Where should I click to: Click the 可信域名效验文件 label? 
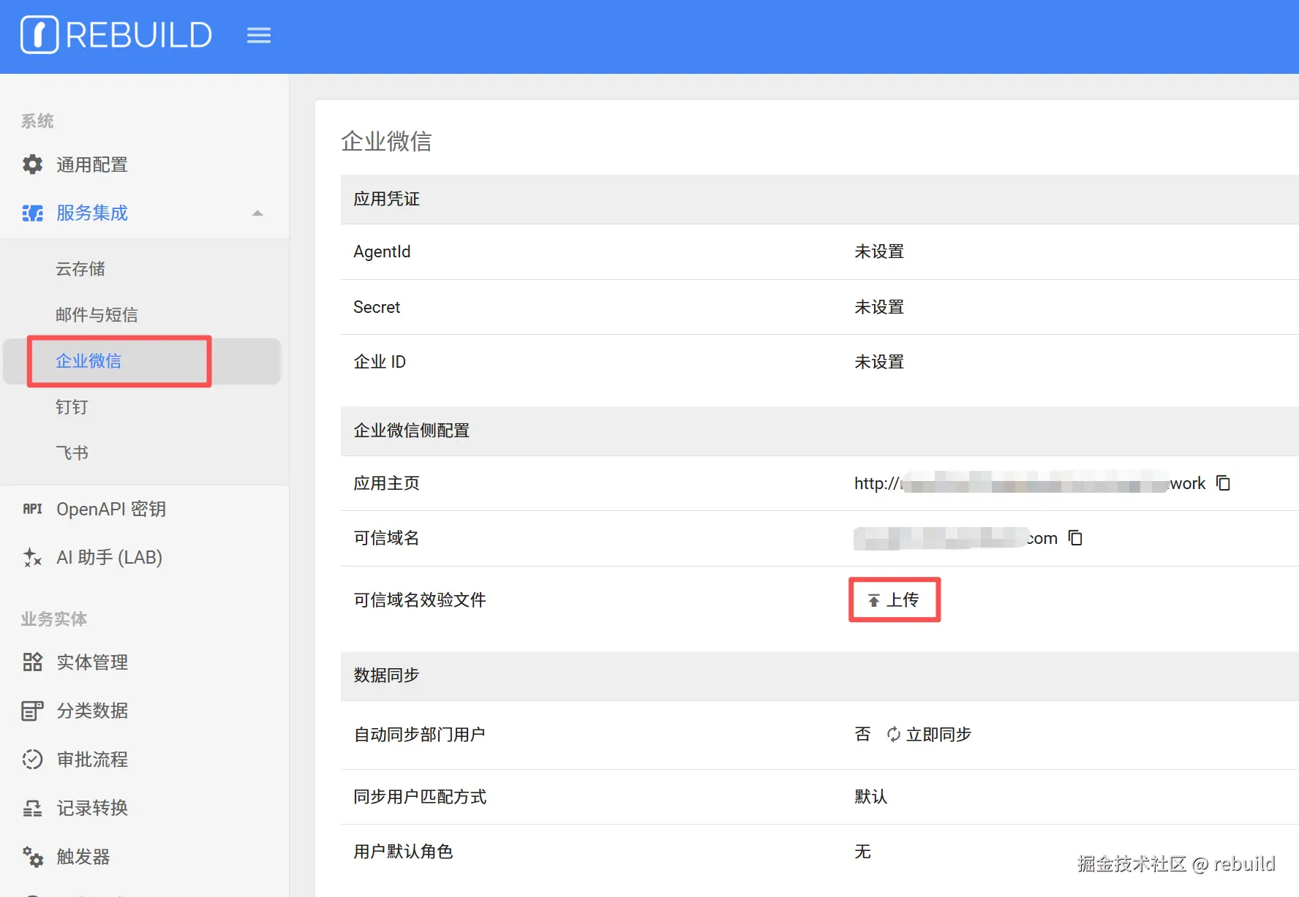coord(420,600)
